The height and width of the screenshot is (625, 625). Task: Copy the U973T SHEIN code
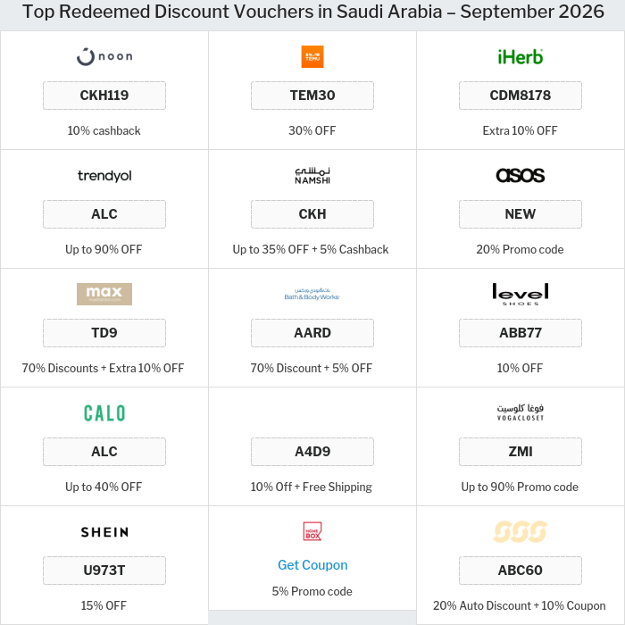[104, 571]
